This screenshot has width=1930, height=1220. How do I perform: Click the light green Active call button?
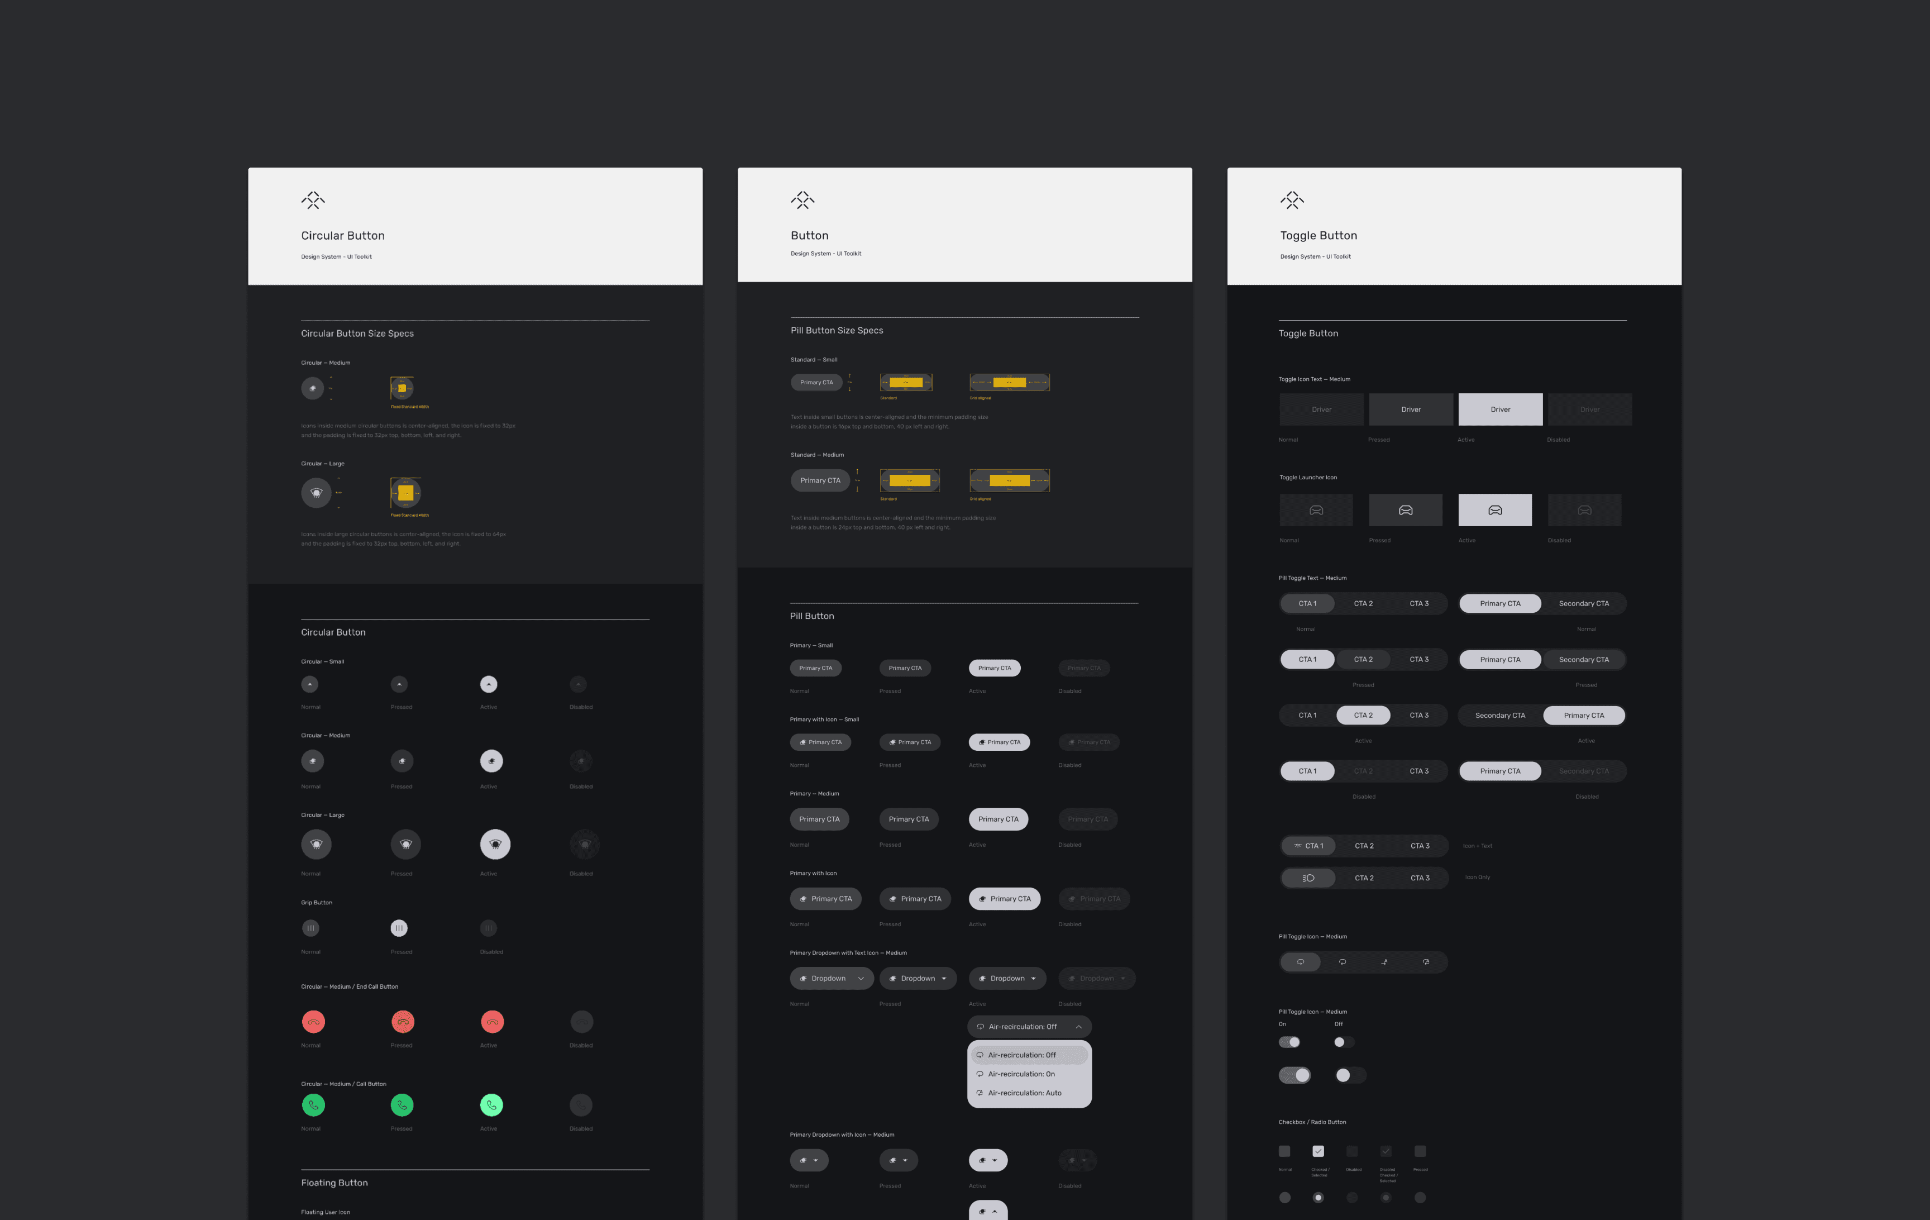pyautogui.click(x=491, y=1104)
